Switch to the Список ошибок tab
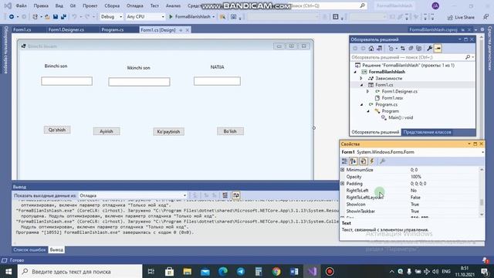The width and height of the screenshot is (494, 278). click(29, 249)
